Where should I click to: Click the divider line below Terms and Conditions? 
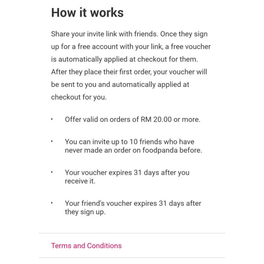132,257
